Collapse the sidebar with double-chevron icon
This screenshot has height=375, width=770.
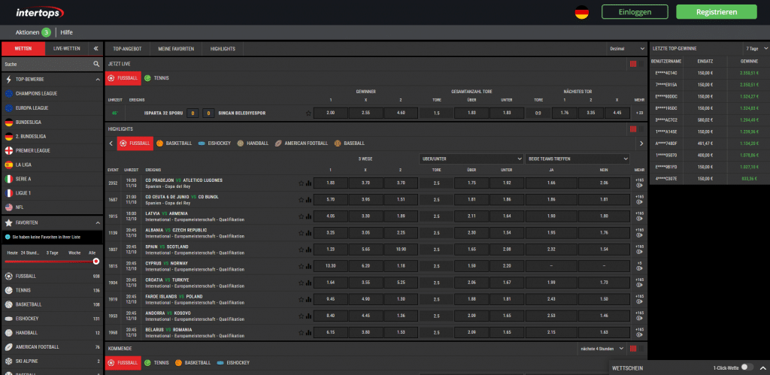point(95,49)
